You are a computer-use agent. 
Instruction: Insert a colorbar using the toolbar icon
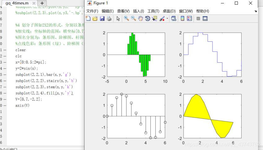coord(182,19)
